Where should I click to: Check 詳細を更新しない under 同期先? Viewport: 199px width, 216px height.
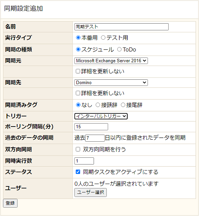point(78,93)
